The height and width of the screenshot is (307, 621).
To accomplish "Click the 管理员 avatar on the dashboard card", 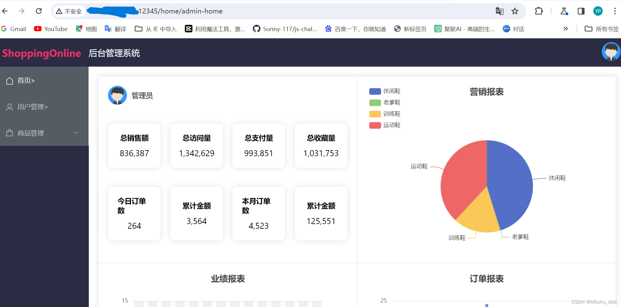I will (117, 95).
